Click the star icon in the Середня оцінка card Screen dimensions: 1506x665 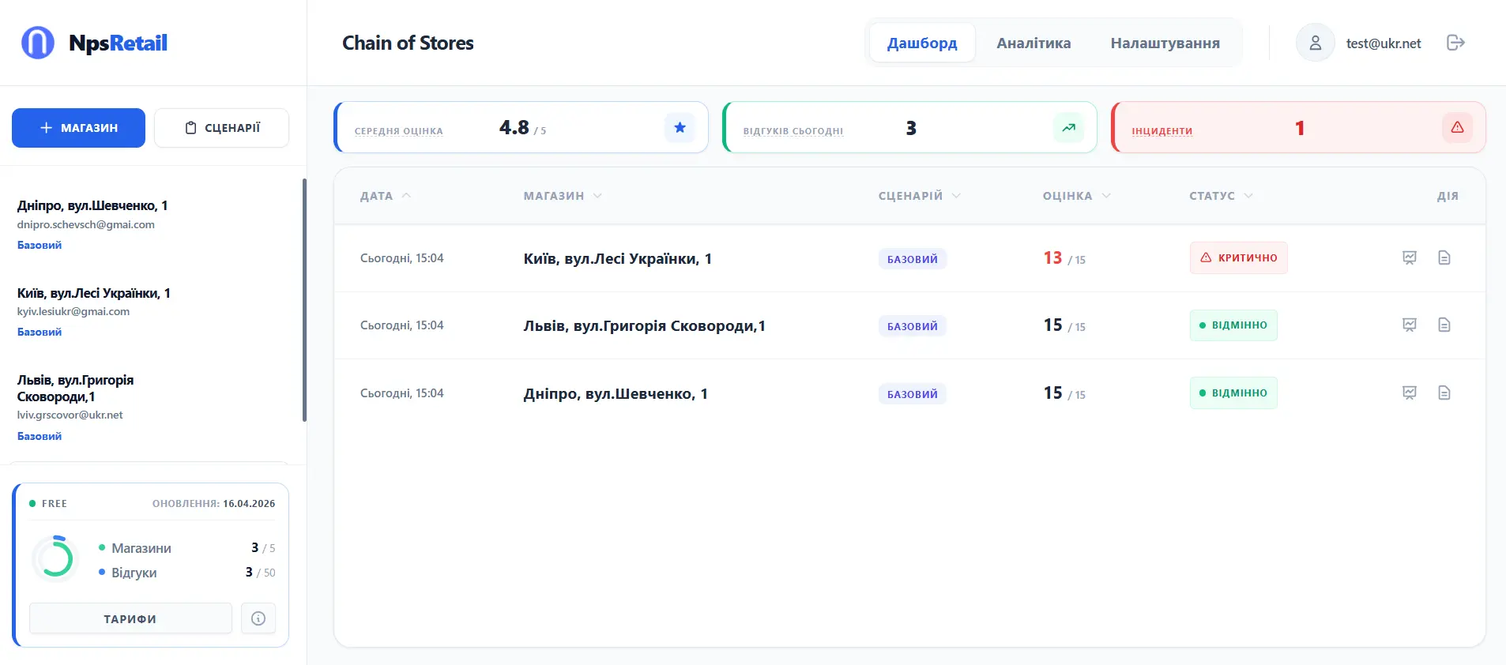680,128
